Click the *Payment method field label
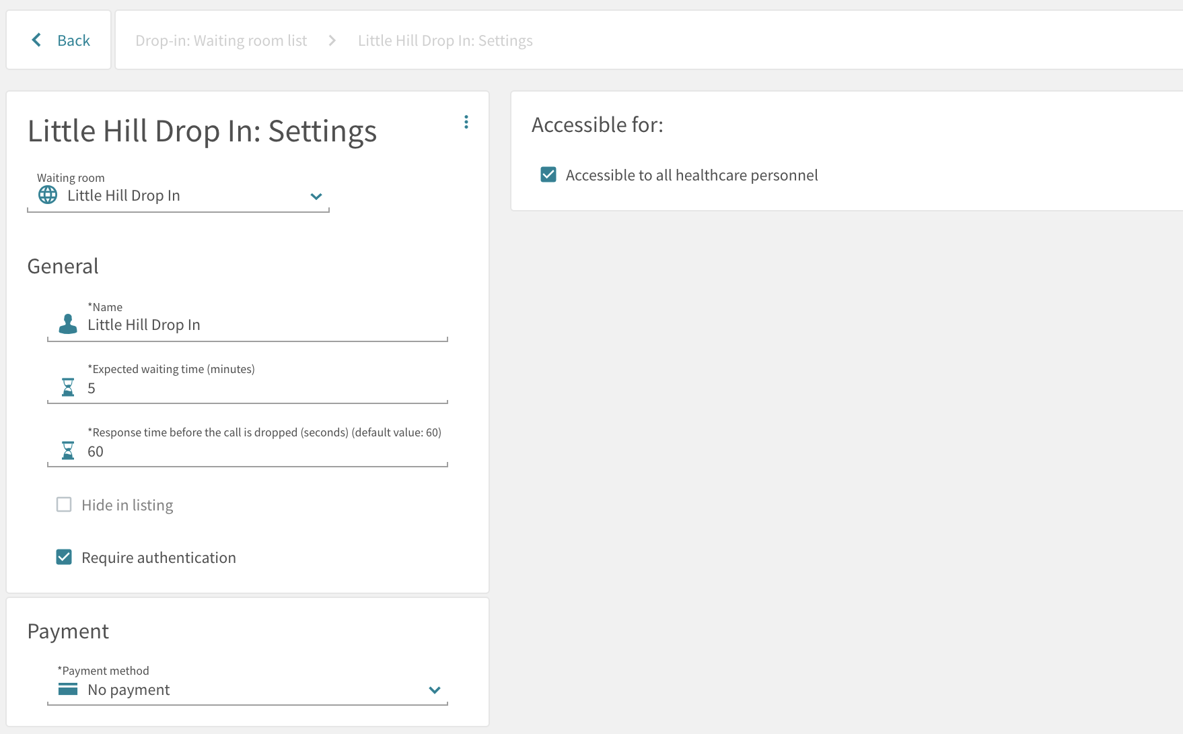 click(x=104, y=671)
